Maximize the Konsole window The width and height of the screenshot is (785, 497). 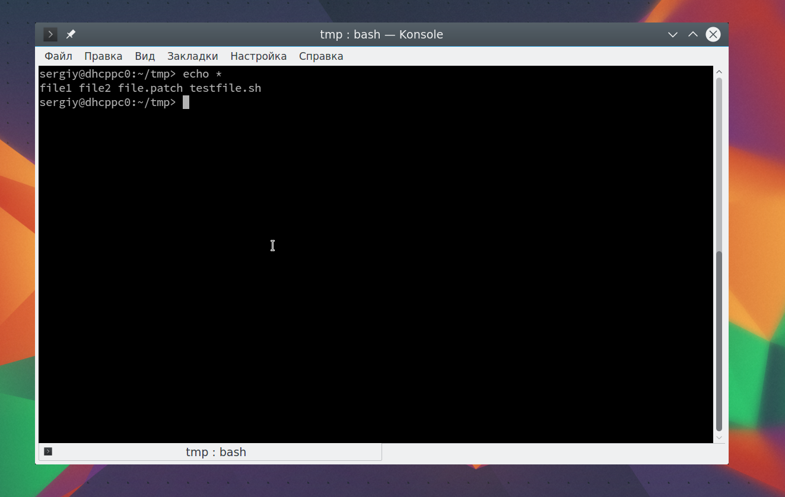click(692, 34)
